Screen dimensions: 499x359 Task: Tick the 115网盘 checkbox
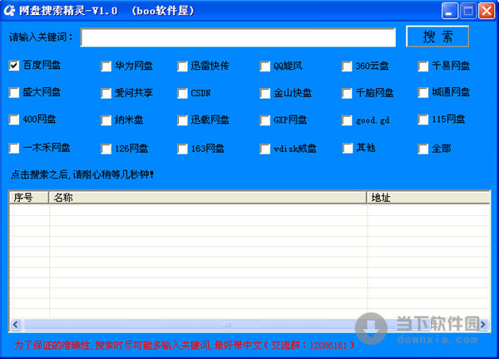[x=423, y=120]
